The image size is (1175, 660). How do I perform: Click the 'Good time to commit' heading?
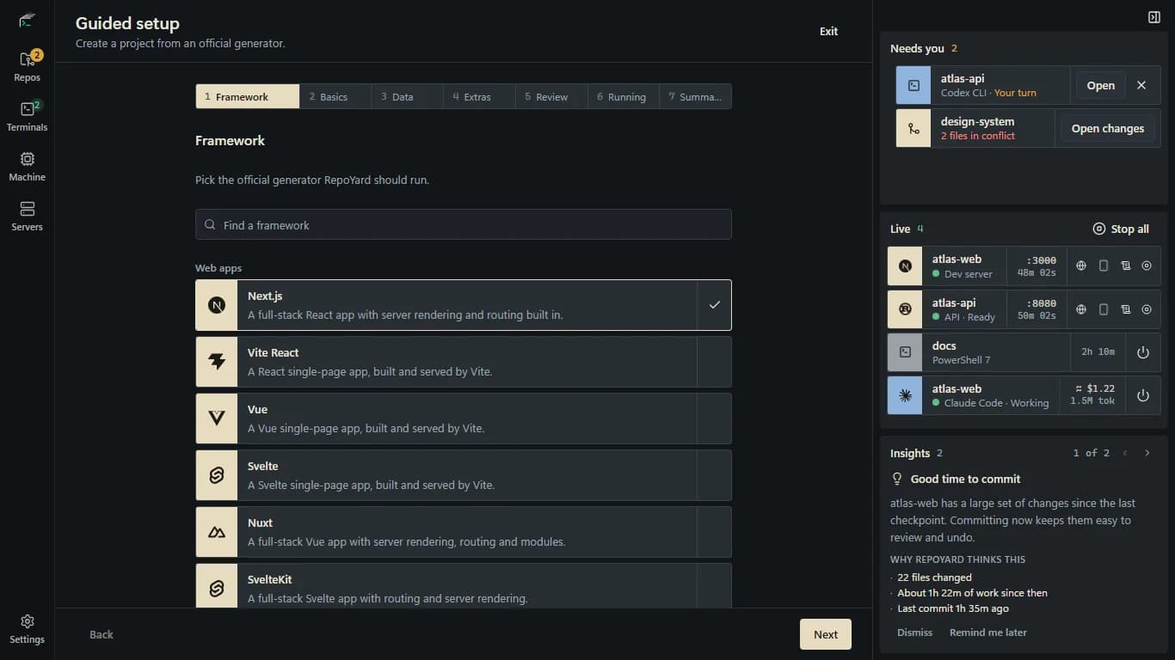pos(965,479)
